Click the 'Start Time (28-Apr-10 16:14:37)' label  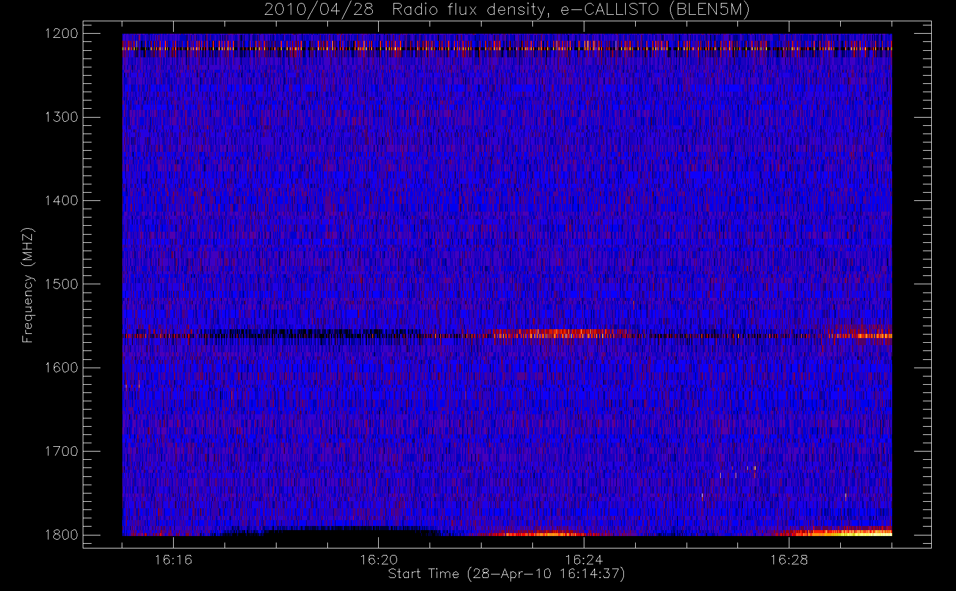pos(506,574)
